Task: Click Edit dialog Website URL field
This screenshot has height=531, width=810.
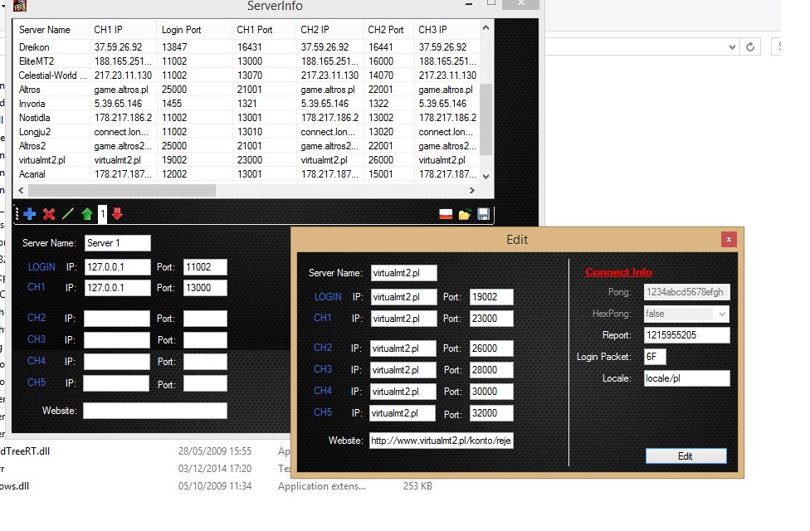Action: pyautogui.click(x=442, y=441)
